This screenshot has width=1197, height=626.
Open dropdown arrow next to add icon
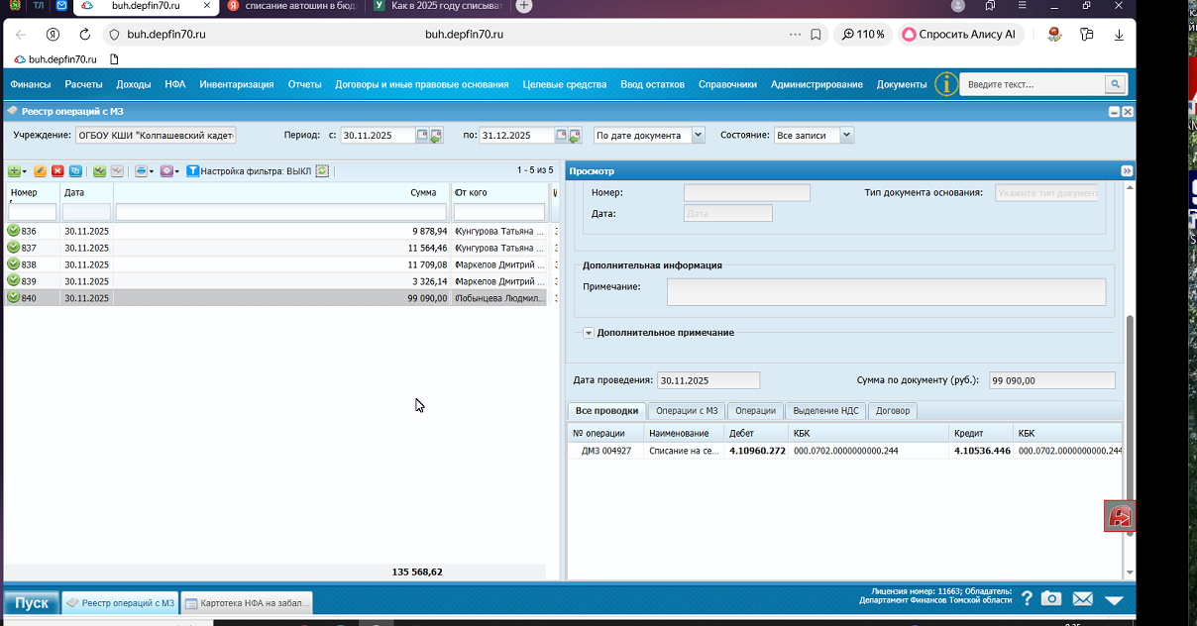[25, 172]
